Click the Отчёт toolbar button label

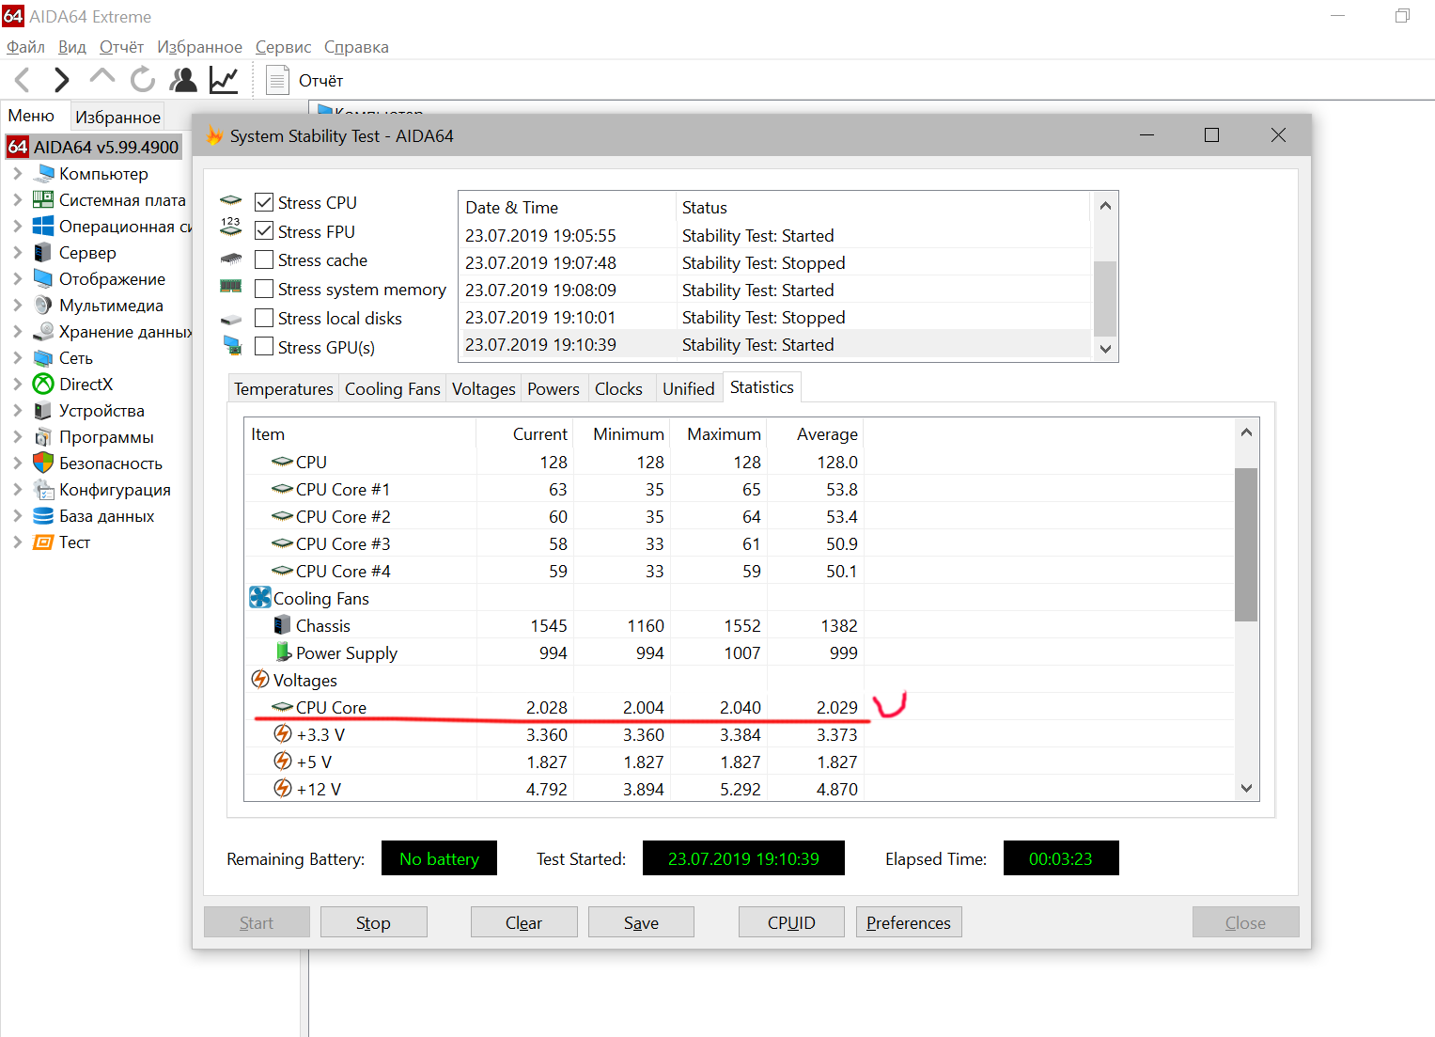tap(320, 81)
